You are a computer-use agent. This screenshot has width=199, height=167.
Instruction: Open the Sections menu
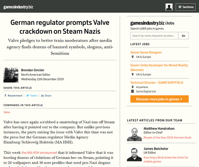(x=185, y=7)
